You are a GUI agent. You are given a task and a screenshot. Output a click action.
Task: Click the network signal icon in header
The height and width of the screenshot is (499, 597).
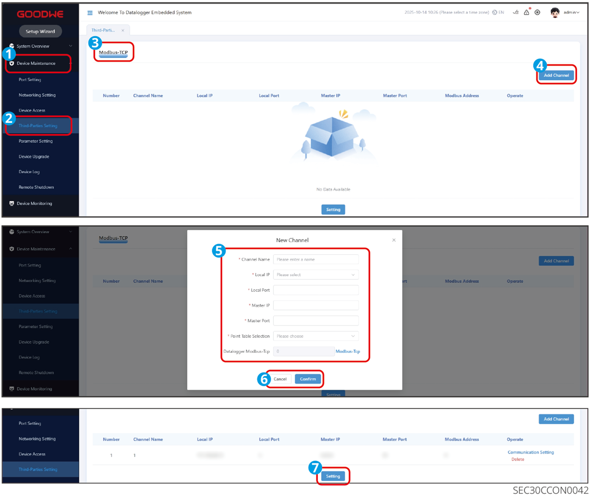[x=516, y=12]
